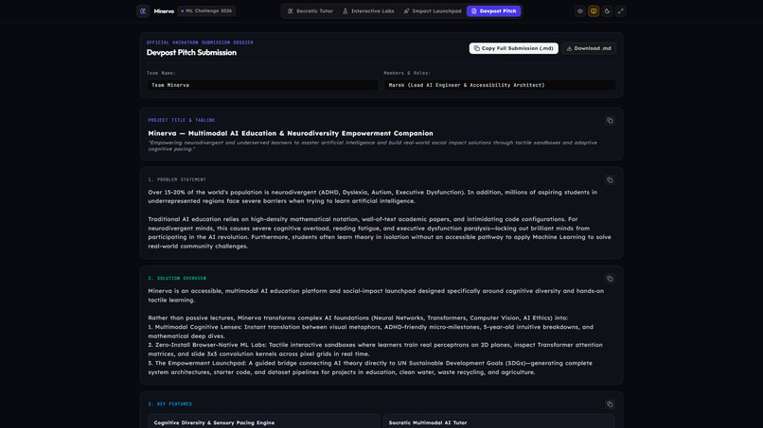
Task: Toggle dark mode with the moon icon
Action: pos(607,10)
